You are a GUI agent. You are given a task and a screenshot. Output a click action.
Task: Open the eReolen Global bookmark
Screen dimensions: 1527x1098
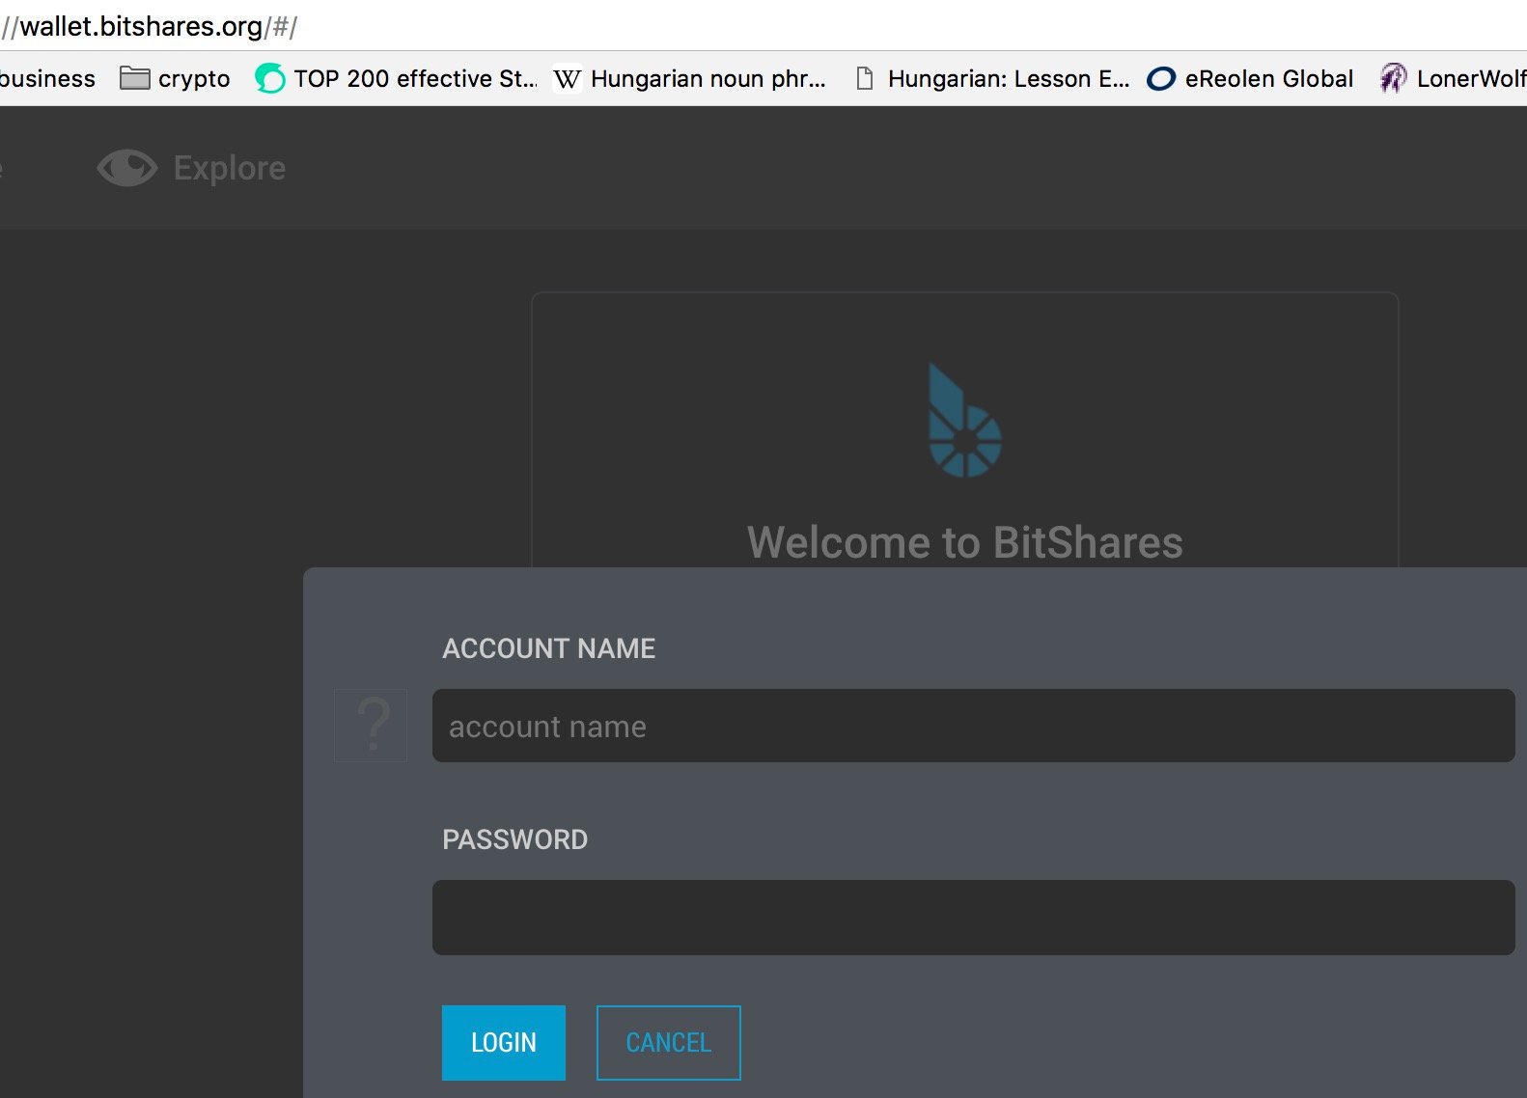pyautogui.click(x=1250, y=78)
